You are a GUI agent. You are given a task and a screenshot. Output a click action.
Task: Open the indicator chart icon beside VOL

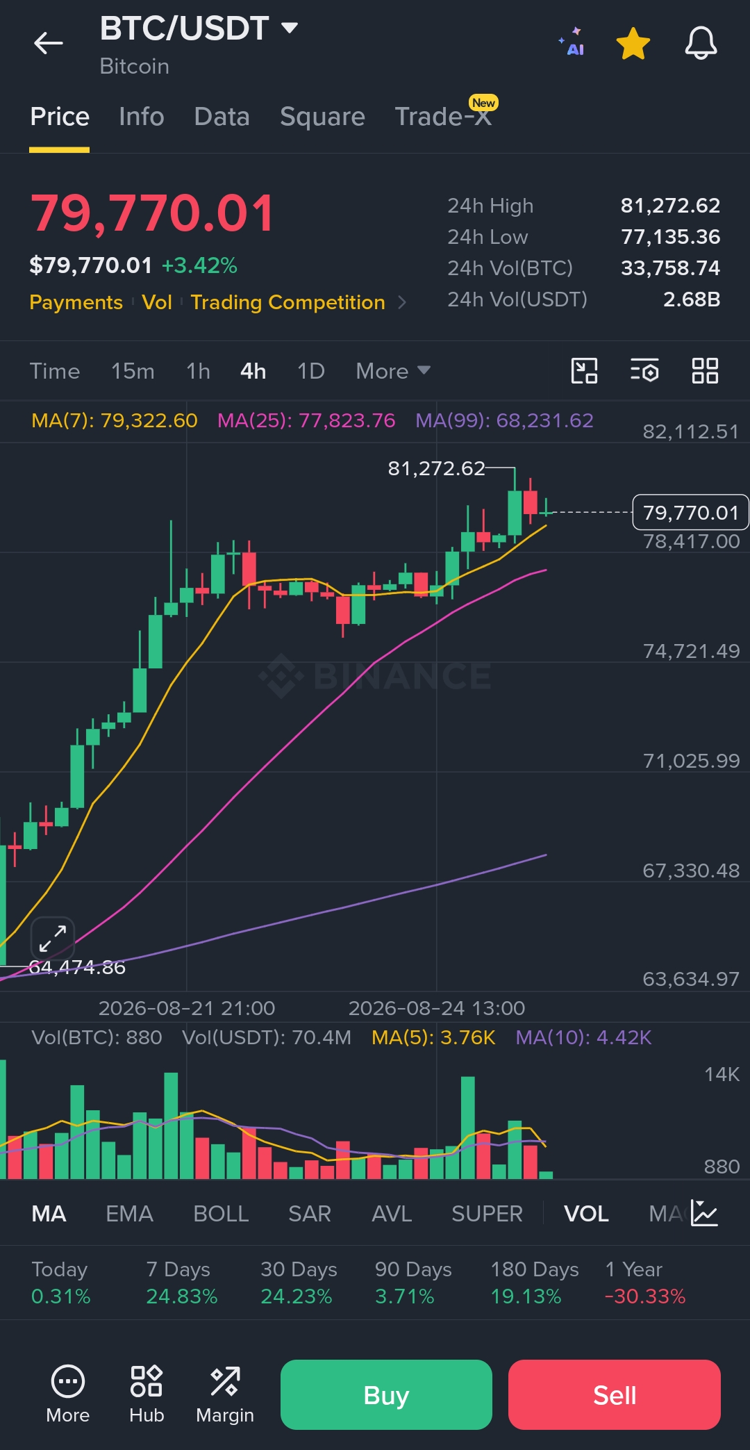coord(704,1213)
